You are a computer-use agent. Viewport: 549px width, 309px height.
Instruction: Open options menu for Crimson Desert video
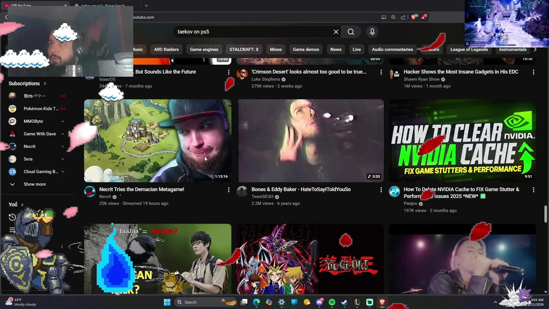(381, 72)
